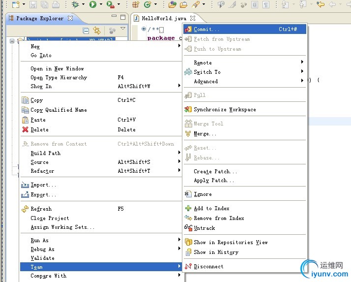Choose Refresh from context menu

(x=101, y=209)
